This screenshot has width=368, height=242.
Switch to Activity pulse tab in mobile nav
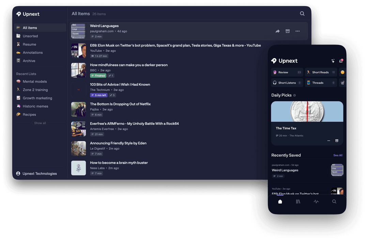pyautogui.click(x=316, y=202)
